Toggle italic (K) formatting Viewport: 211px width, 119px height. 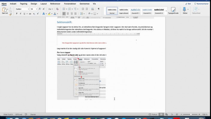pyautogui.click(x=21, y=13)
